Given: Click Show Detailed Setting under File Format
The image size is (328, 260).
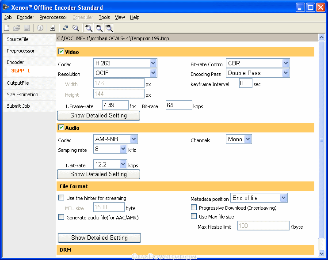Looking at the screenshot, I should click(x=99, y=238).
